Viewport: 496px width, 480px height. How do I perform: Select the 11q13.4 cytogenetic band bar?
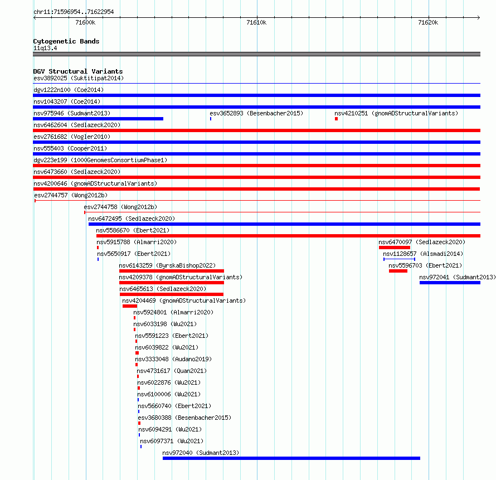point(256,54)
